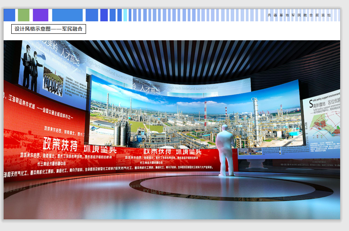Click the center red banner text 政策扶持
This screenshot has height=231, width=349.
click(157, 151)
